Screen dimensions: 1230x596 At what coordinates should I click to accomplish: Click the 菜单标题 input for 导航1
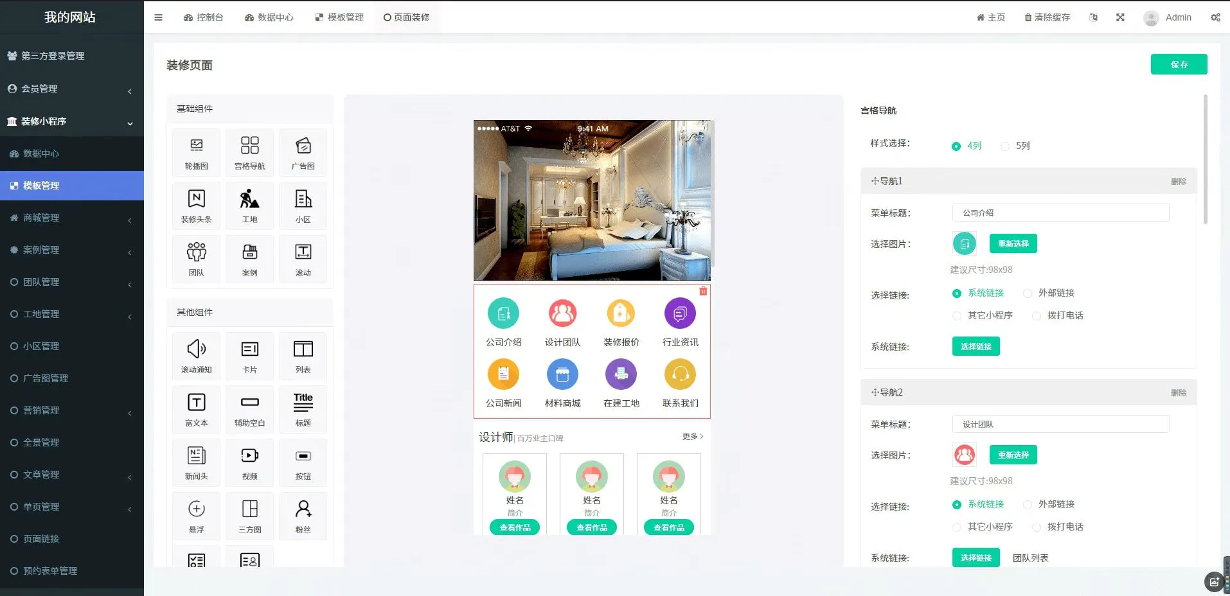click(1060, 213)
